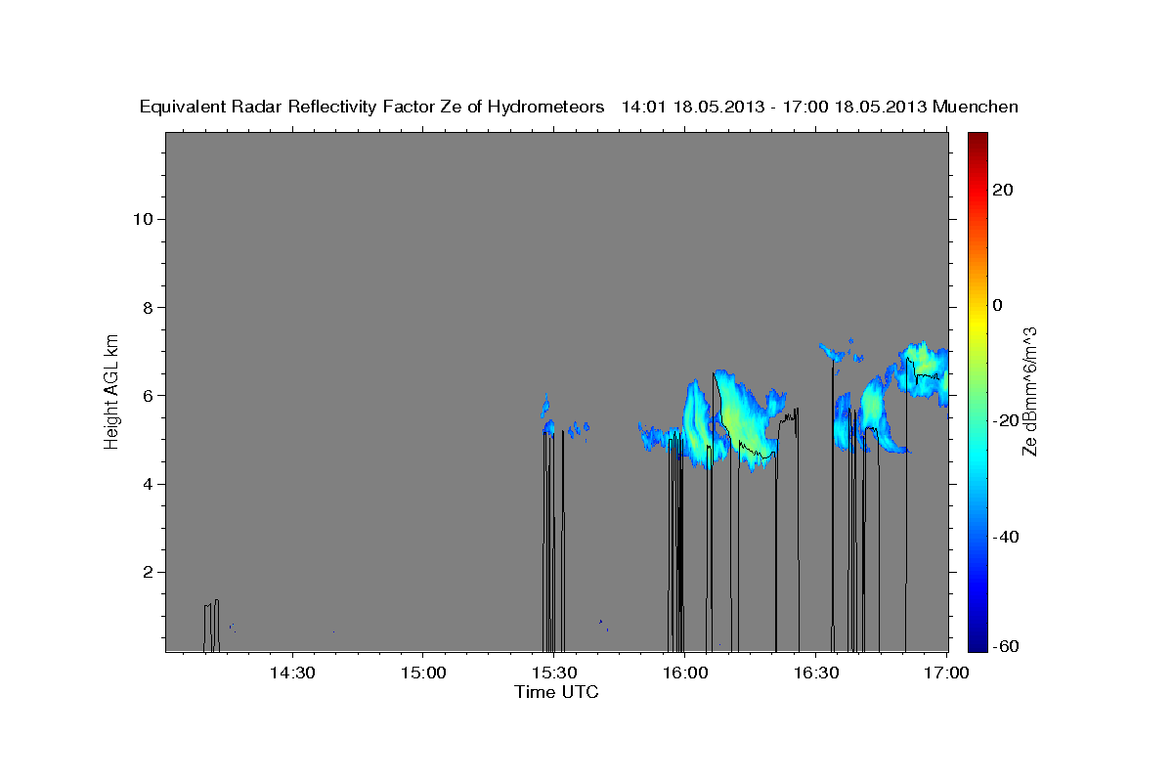Click the colorbar label -20
The image size is (1173, 782).
1006,420
